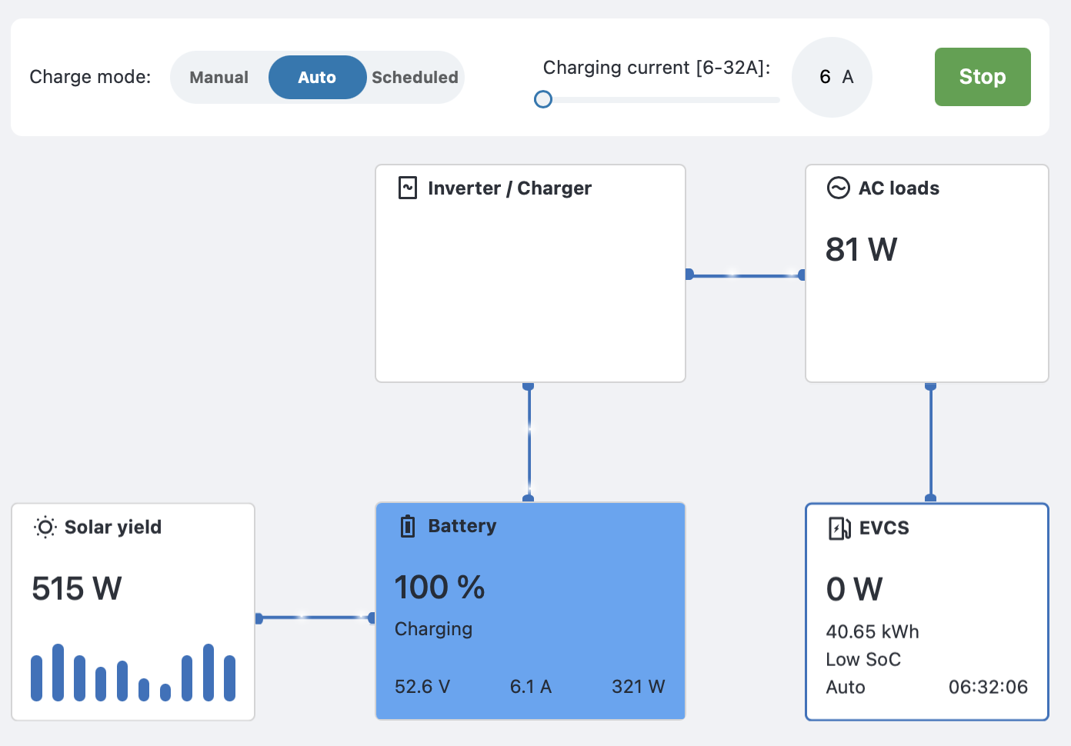Image resolution: width=1071 pixels, height=746 pixels.
Task: Click the 6 A current value field
Action: [832, 77]
